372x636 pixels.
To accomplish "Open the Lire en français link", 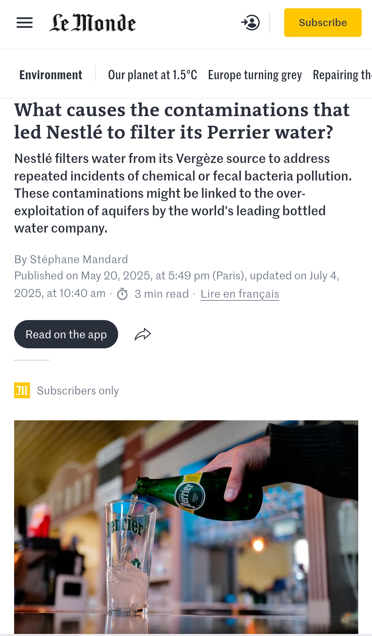I will click(240, 294).
